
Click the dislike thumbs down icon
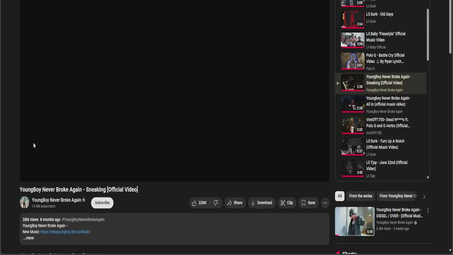(x=216, y=203)
